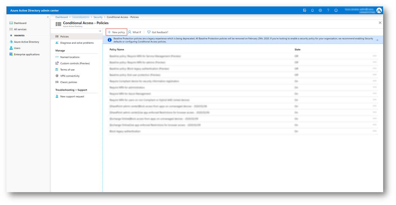Image resolution: width=396 pixels, height=205 pixels.
Task: Click the VPN connectivity gear icon
Action: [57, 76]
